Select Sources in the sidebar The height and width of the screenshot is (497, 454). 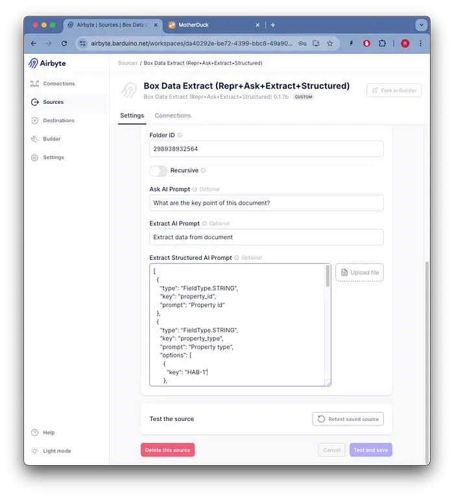click(x=53, y=102)
